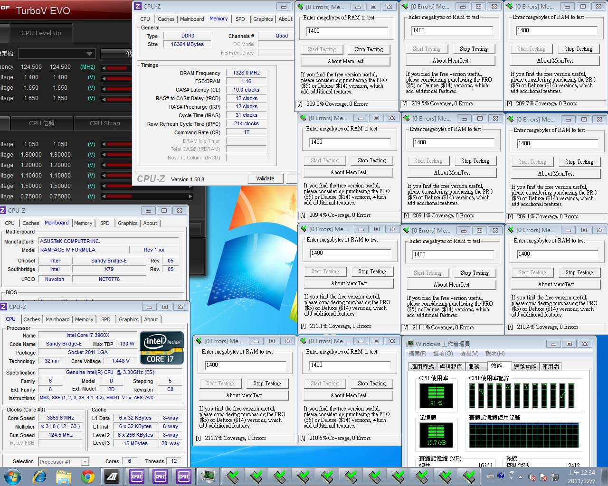
Task: Click About MemTest in the 210.6% Coverage window
Action: (x=348, y=395)
